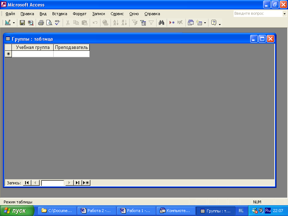Expand the new object dropdown arrow
288x216 pixels.
(x=205, y=23)
